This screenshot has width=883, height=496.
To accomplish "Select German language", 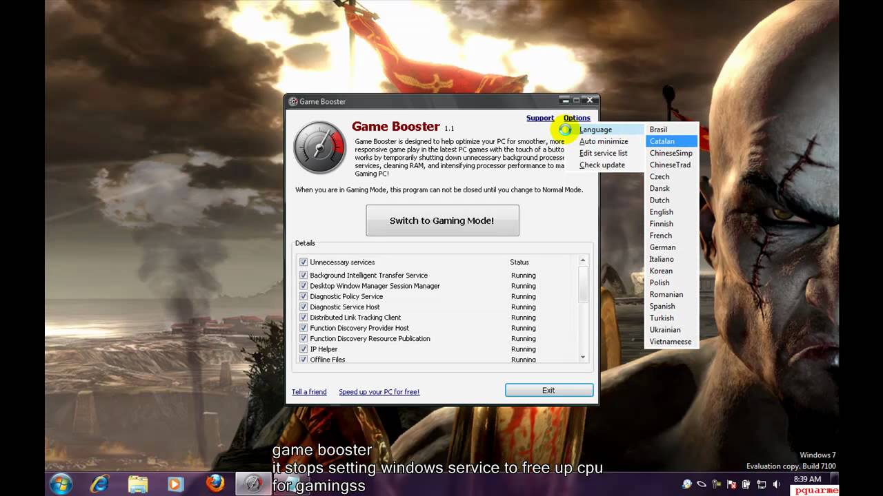I will 672,247.
